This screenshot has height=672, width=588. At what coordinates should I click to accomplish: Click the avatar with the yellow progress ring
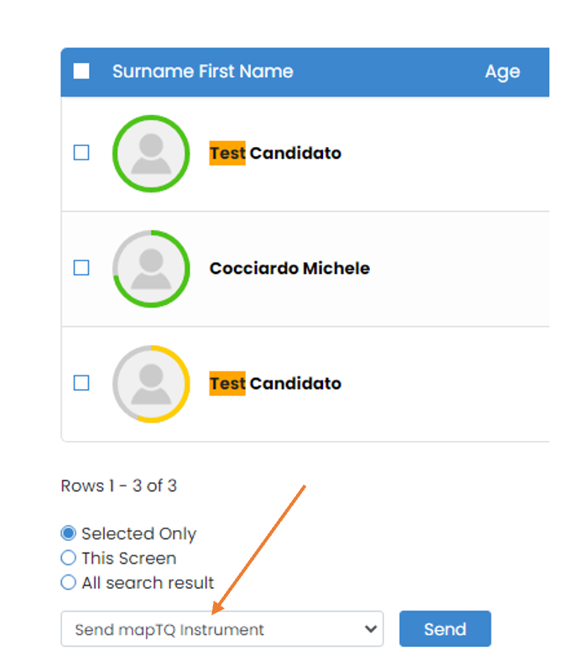tap(151, 383)
